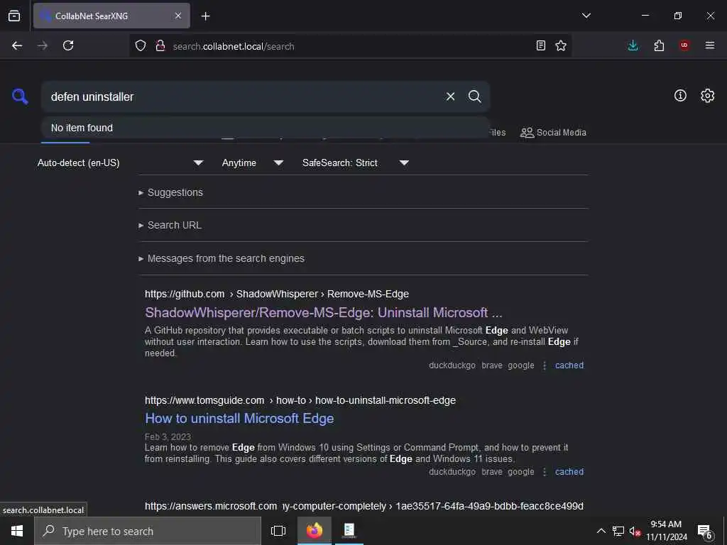Show site security lock information
The width and height of the screenshot is (727, 545).
pos(160,45)
